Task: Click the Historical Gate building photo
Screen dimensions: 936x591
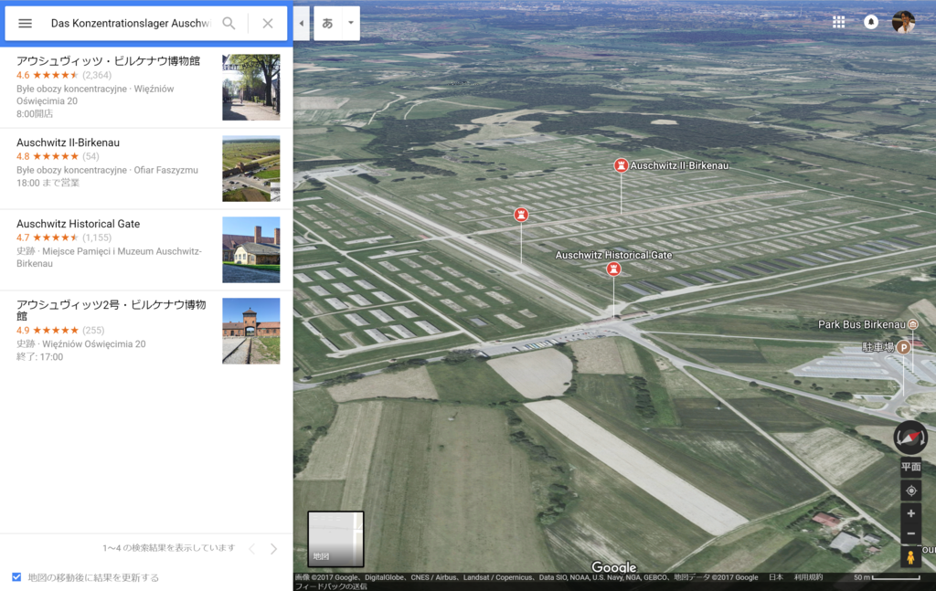Action: coord(251,249)
